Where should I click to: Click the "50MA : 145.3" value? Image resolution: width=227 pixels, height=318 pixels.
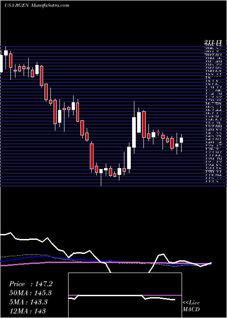(30, 293)
